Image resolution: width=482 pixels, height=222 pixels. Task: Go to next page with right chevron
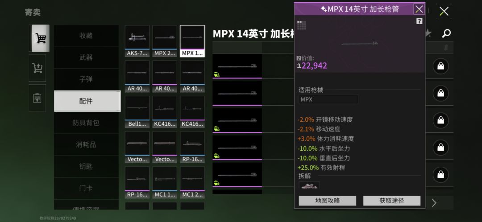point(434,203)
